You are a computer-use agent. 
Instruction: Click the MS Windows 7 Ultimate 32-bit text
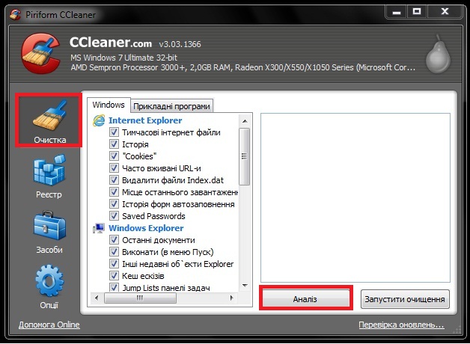click(x=123, y=58)
